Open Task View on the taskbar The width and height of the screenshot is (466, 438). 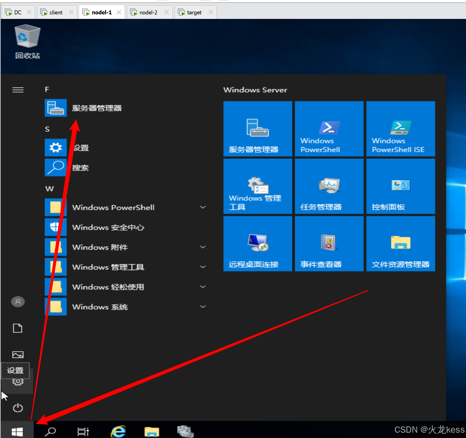pyautogui.click(x=83, y=431)
